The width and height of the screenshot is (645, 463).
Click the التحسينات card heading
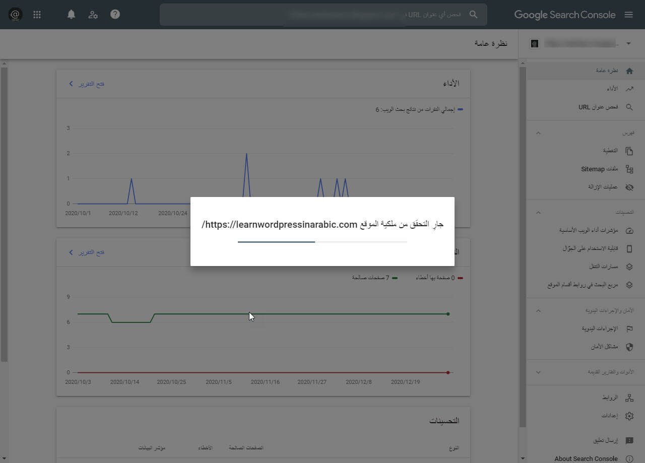444,420
